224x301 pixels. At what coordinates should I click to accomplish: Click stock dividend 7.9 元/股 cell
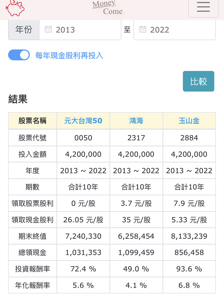coord(189,203)
